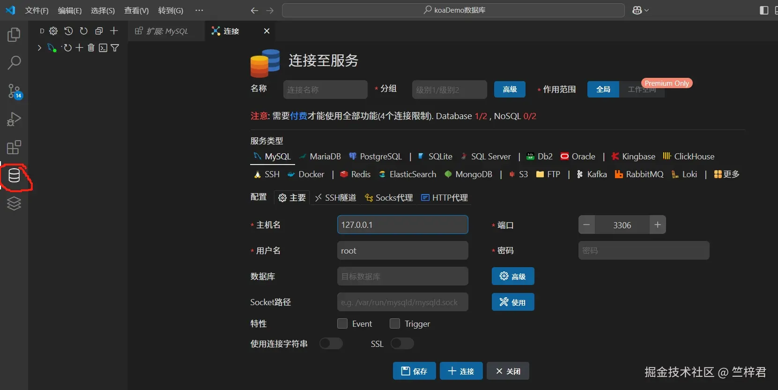The width and height of the screenshot is (778, 390).
Task: Open terminal for the MySQL connection
Action: [x=103, y=48]
